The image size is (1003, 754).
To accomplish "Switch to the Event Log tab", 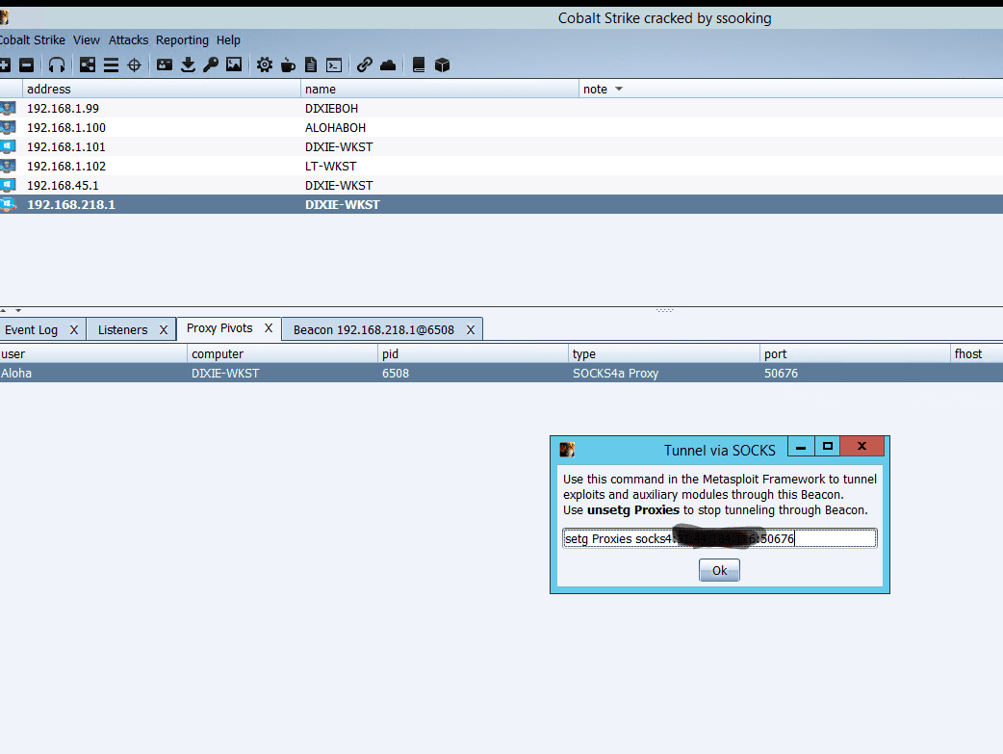I will (x=32, y=329).
